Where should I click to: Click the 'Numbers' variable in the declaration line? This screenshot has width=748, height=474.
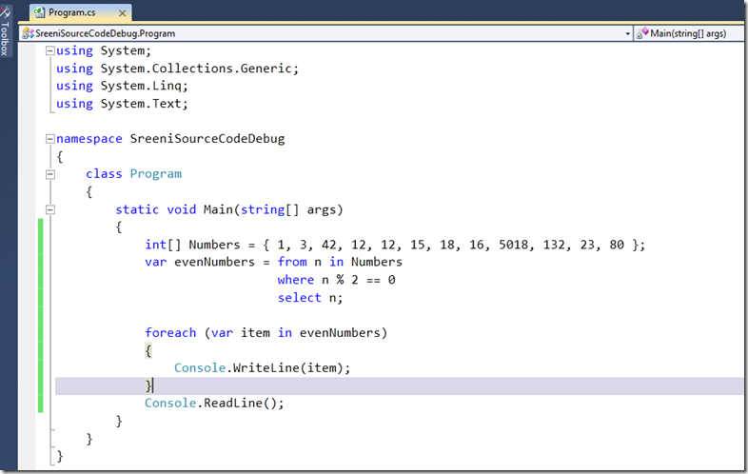[214, 245]
